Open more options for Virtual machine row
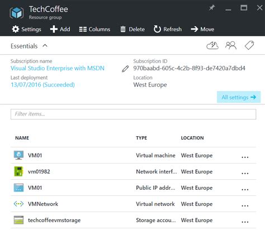Viewport: 265px width, 230px height. click(245, 157)
